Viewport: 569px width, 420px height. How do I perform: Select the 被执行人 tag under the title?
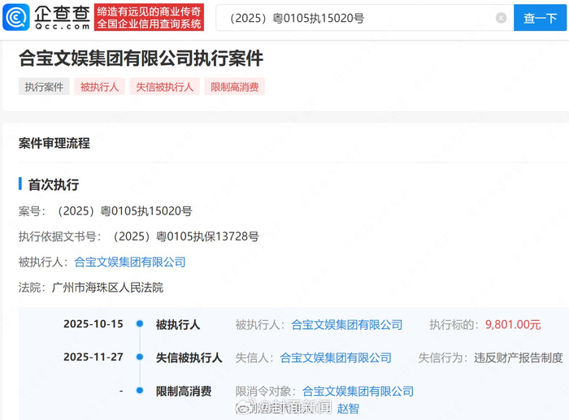tap(99, 87)
